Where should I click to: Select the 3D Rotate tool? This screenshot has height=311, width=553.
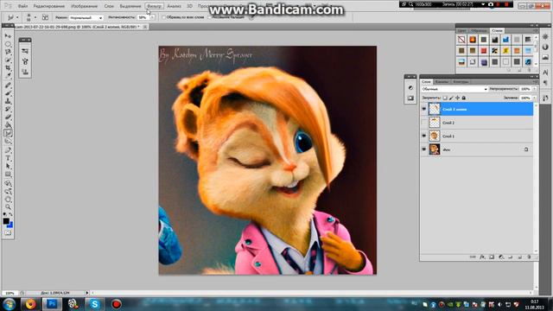click(8, 183)
